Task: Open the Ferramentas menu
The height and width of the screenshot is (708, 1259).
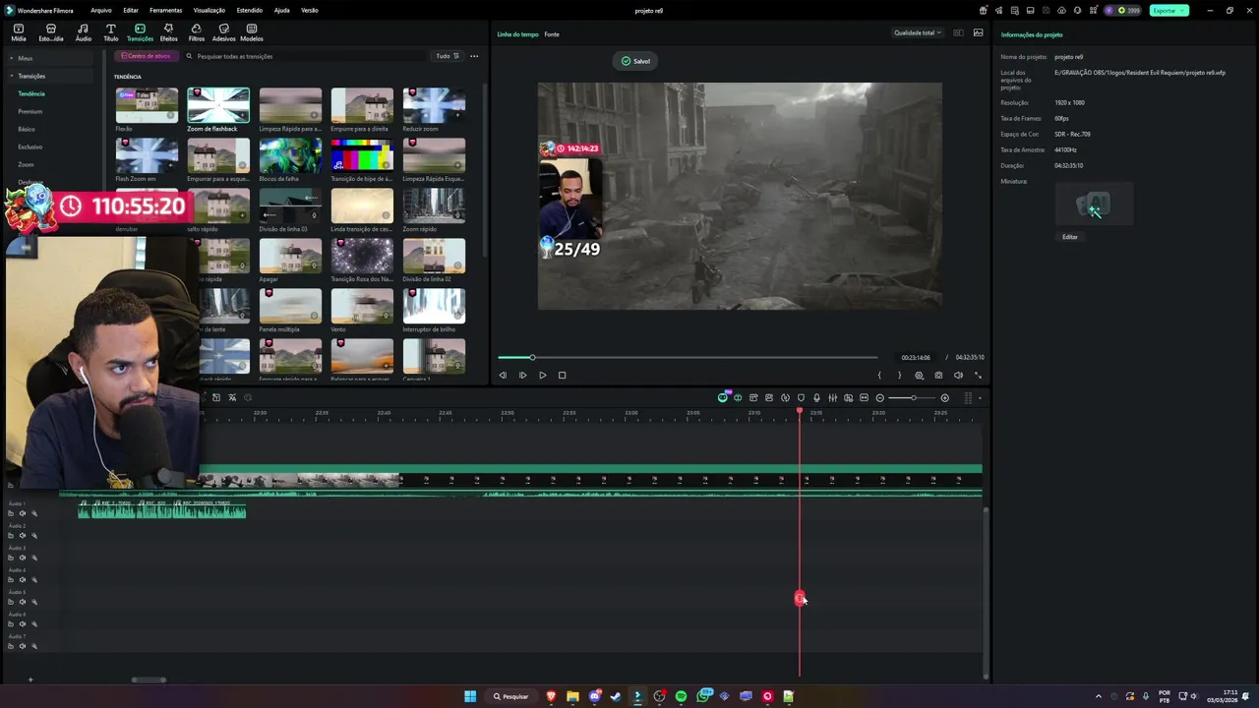Action: [165, 10]
